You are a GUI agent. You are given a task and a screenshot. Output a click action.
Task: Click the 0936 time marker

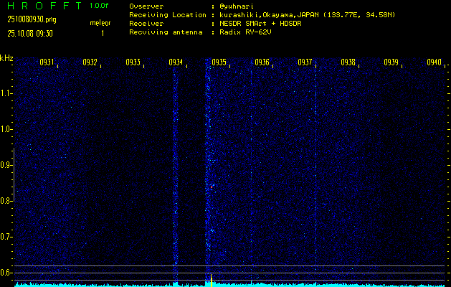point(262,62)
